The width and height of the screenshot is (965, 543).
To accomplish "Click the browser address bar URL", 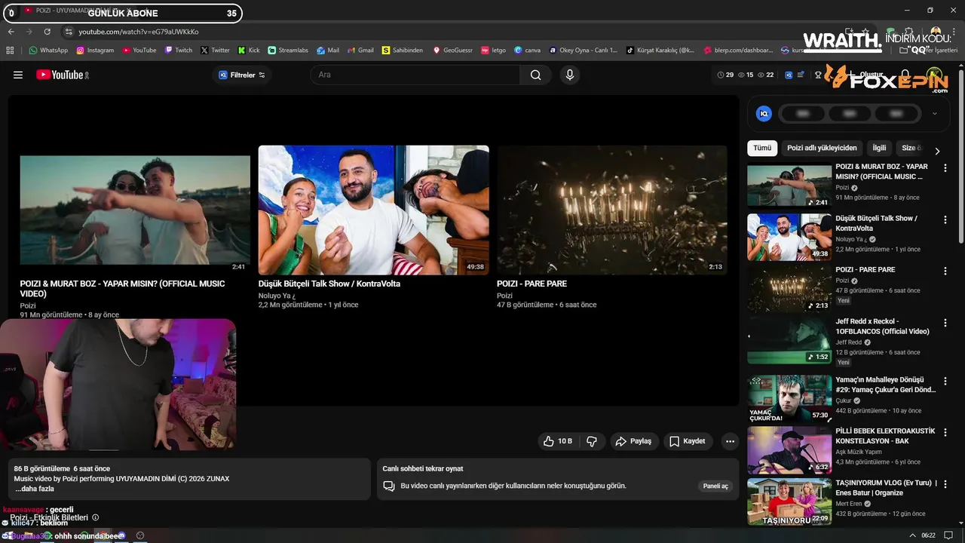I will (139, 32).
